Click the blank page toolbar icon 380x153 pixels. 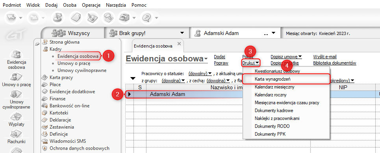76,18
